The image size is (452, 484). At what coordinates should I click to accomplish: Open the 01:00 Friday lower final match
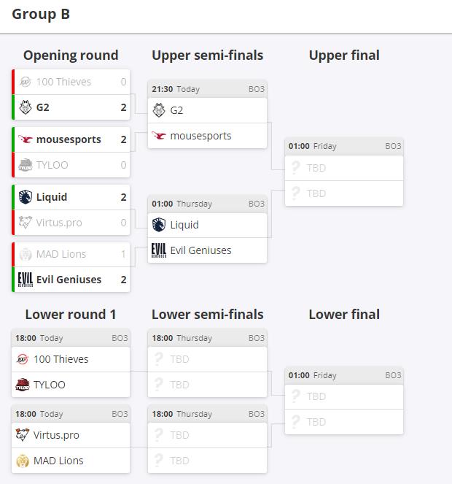[343, 375]
